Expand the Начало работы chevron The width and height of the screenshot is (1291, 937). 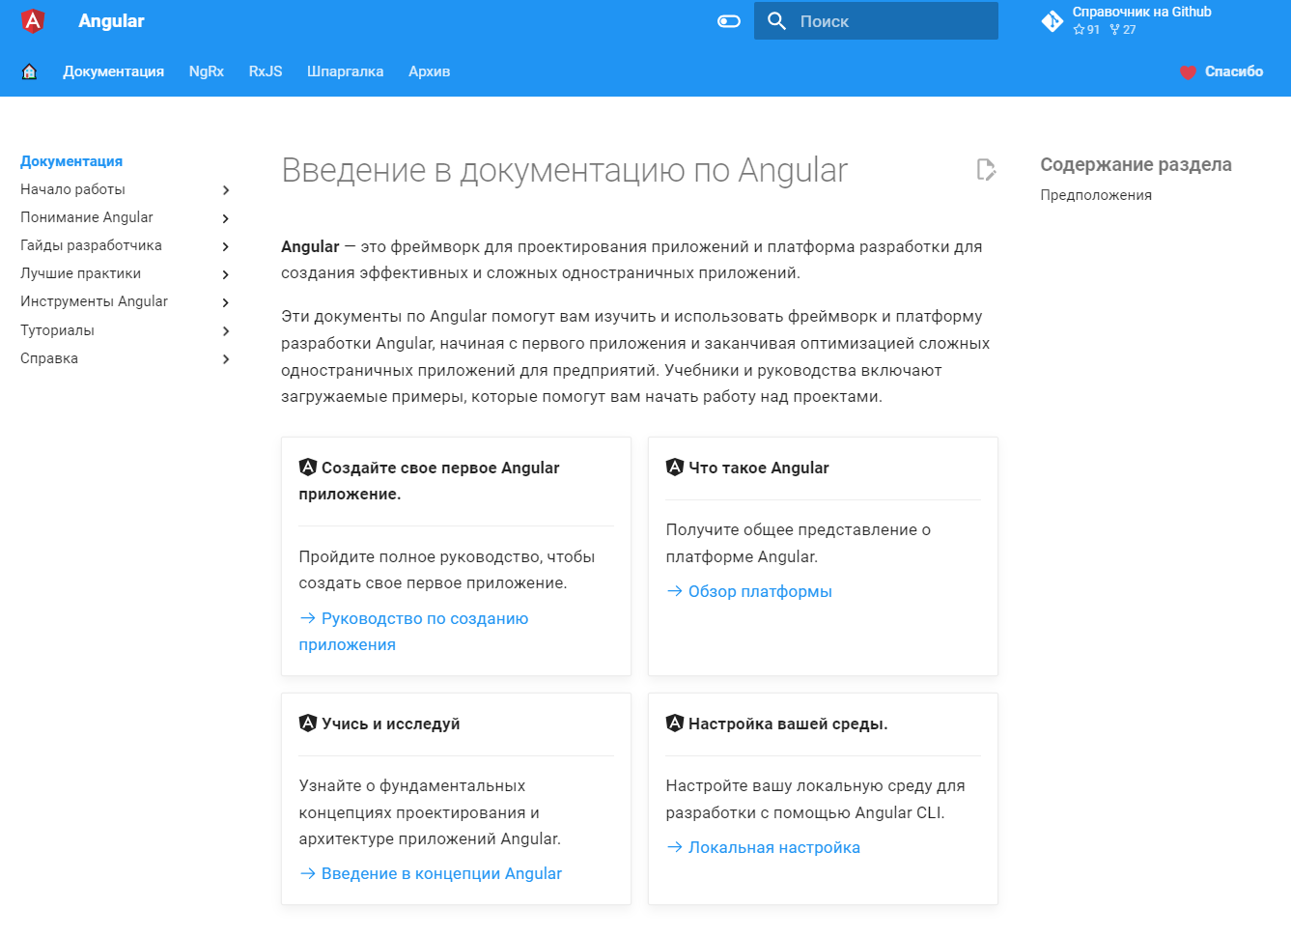226,190
